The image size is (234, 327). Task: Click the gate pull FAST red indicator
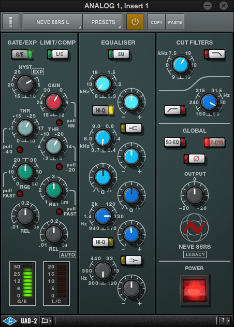(x=20, y=193)
